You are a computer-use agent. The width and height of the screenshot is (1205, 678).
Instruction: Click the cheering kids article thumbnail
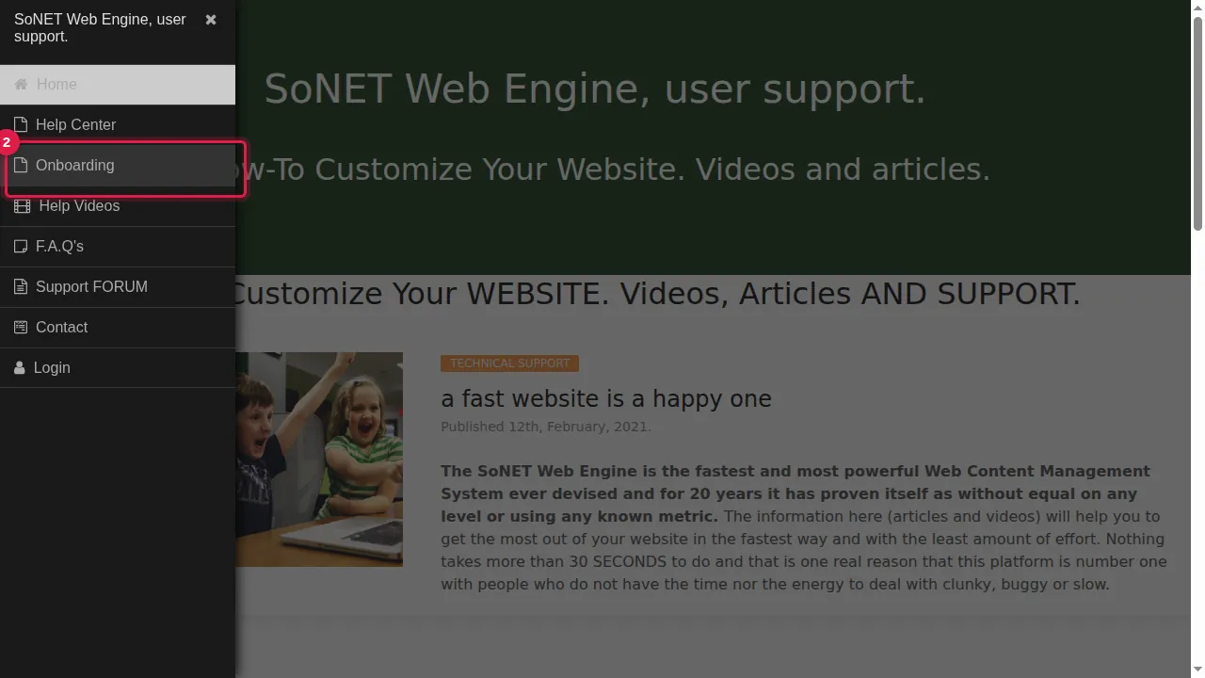pyautogui.click(x=319, y=460)
